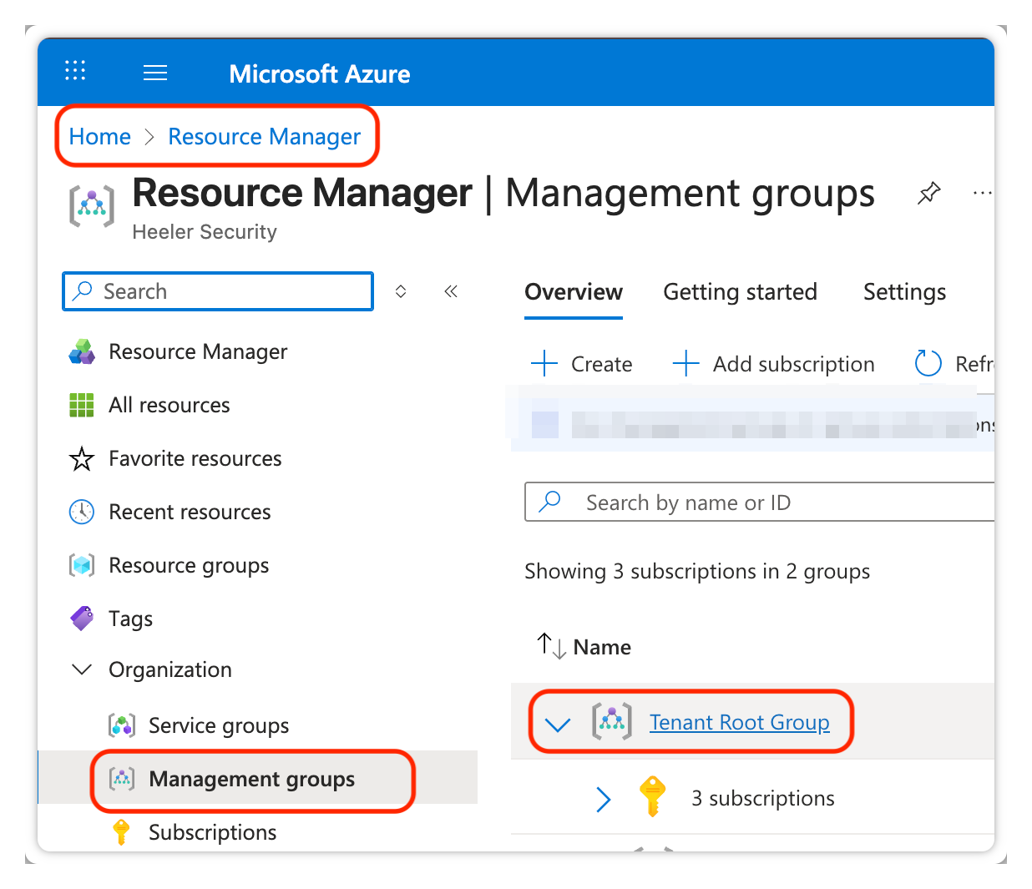Click the Heeler Security subtitle
Image resolution: width=1032 pixels, height=889 pixels.
pos(205,232)
